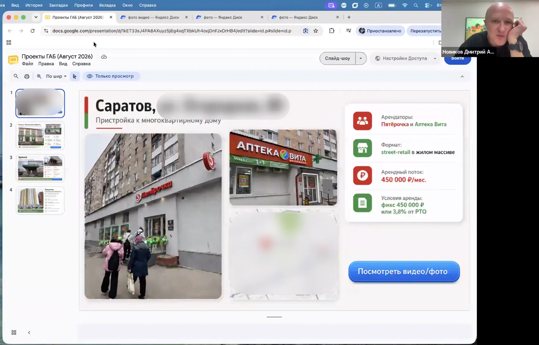Open the tab search chevron
539x345 pixels.
pyautogui.click(x=36, y=17)
